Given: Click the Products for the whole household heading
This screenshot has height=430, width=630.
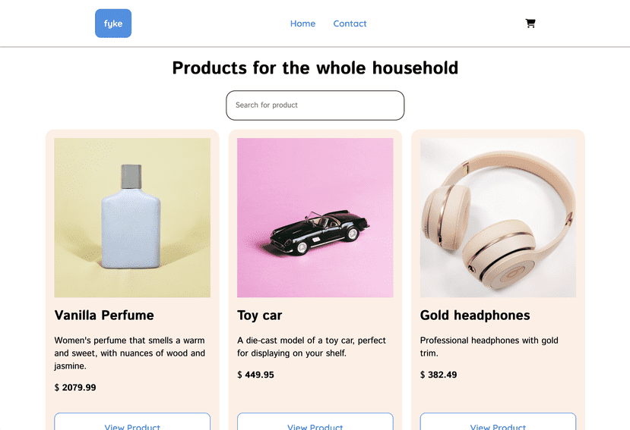Looking at the screenshot, I should coord(315,67).
